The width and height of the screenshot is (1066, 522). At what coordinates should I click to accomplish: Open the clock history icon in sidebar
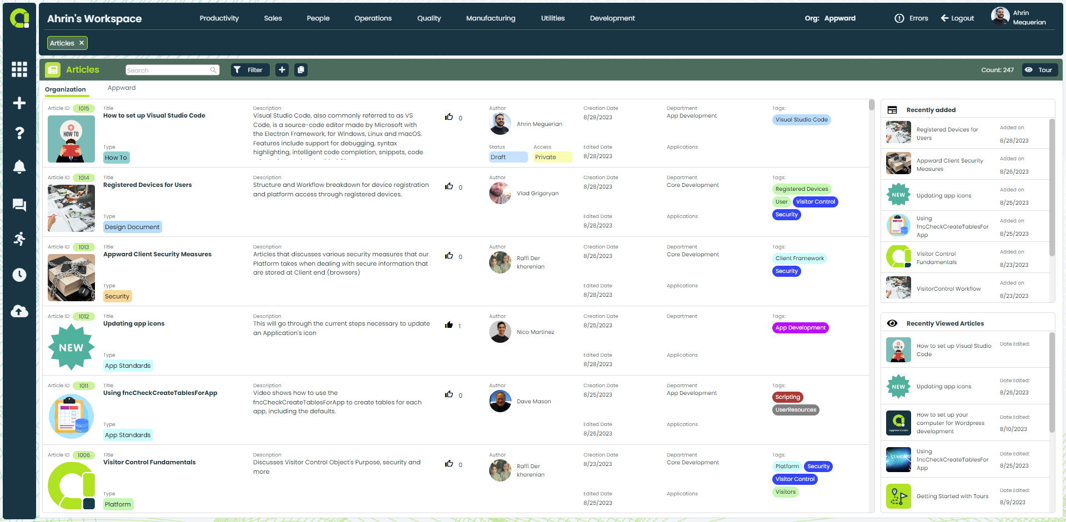click(x=19, y=275)
